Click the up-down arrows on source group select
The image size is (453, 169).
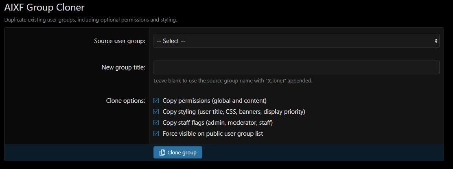(436, 41)
